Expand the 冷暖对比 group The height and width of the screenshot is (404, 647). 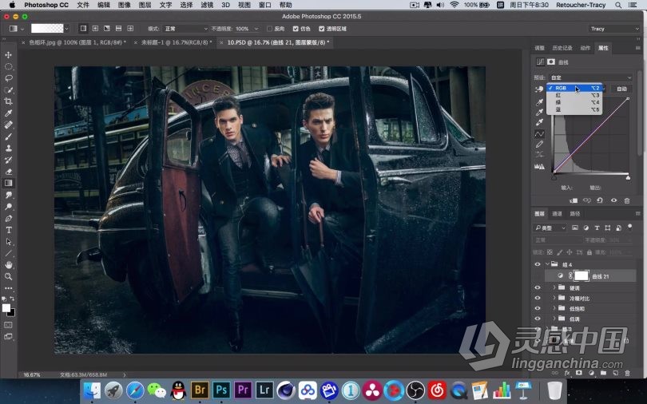[554, 298]
